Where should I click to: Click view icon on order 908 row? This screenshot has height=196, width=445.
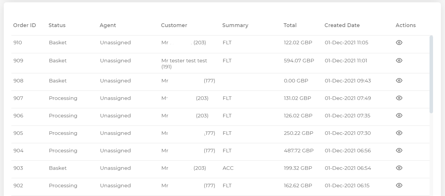click(x=399, y=80)
